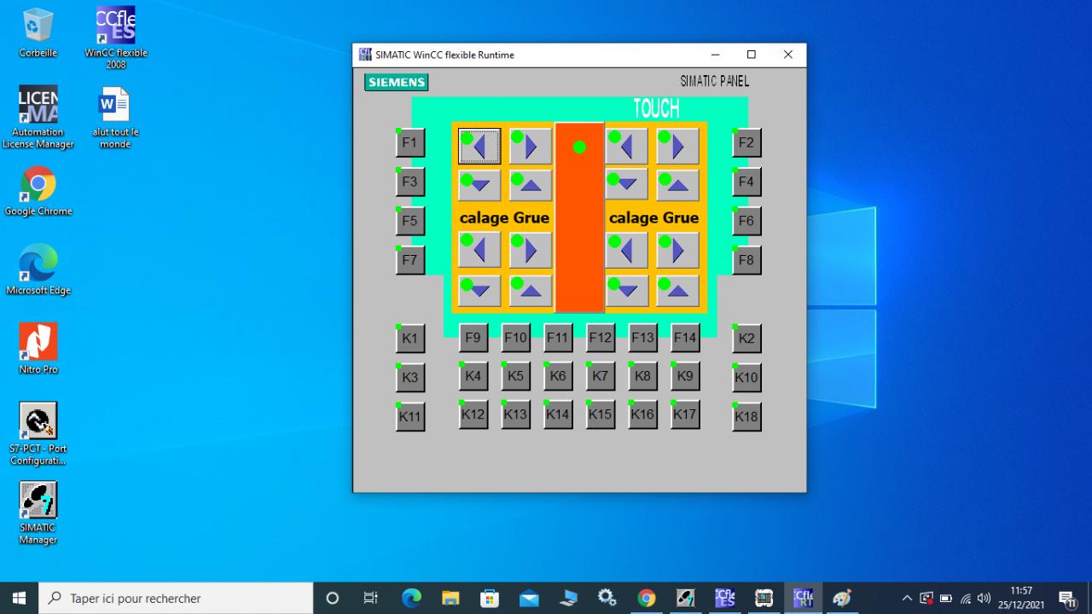1092x614 pixels.
Task: Select the Automation License Manager desktop icon
Action: coord(38,118)
